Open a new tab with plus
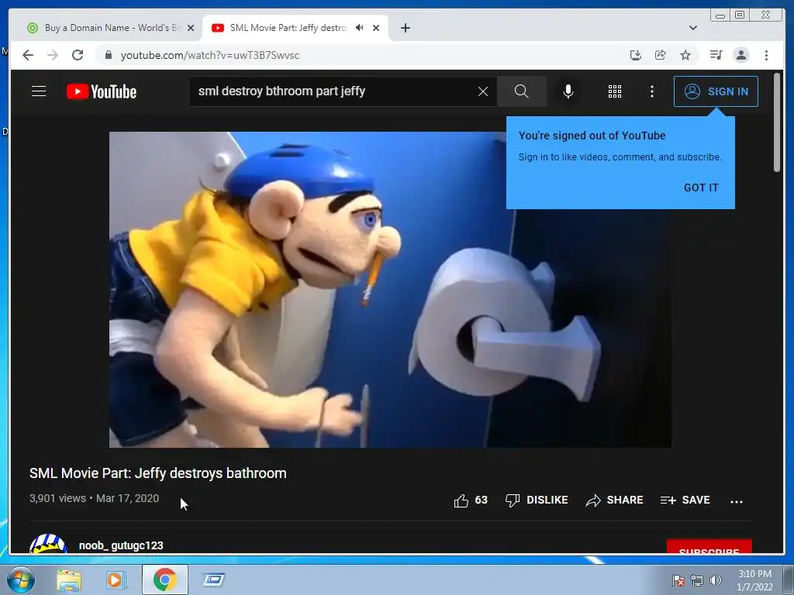This screenshot has width=794, height=595. pyautogui.click(x=405, y=29)
